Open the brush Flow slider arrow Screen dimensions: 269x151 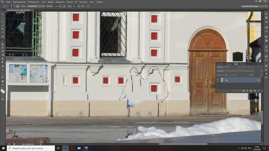79,6
